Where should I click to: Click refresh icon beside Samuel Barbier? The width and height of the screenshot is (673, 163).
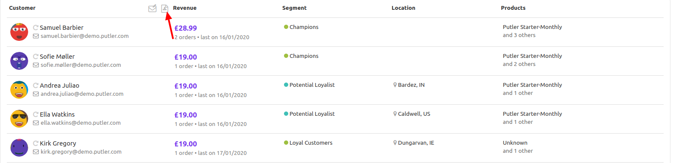click(x=36, y=28)
